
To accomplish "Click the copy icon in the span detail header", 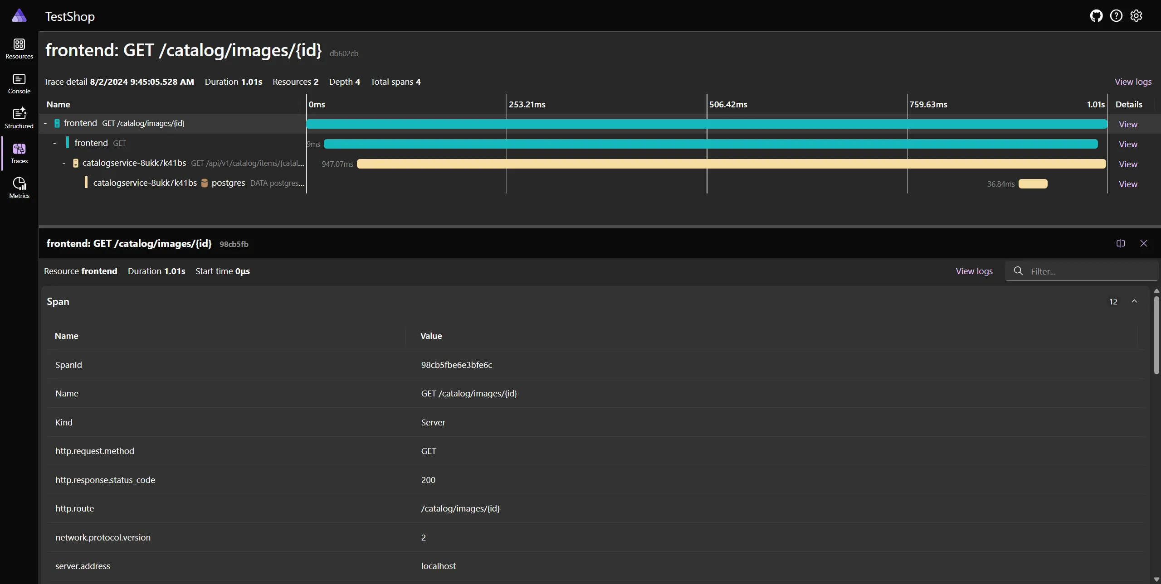I will (x=1120, y=243).
